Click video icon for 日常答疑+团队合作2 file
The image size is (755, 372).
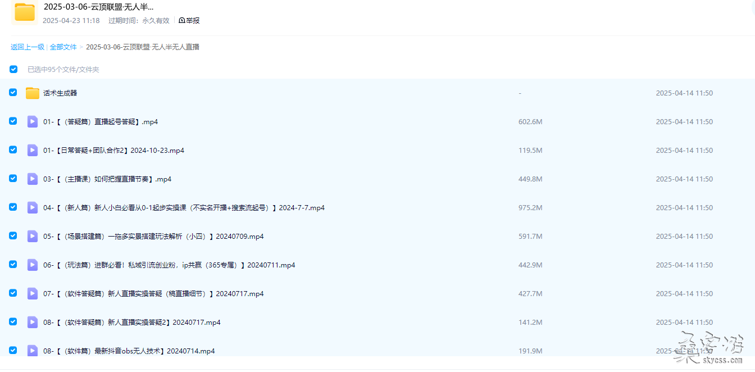[x=33, y=151]
